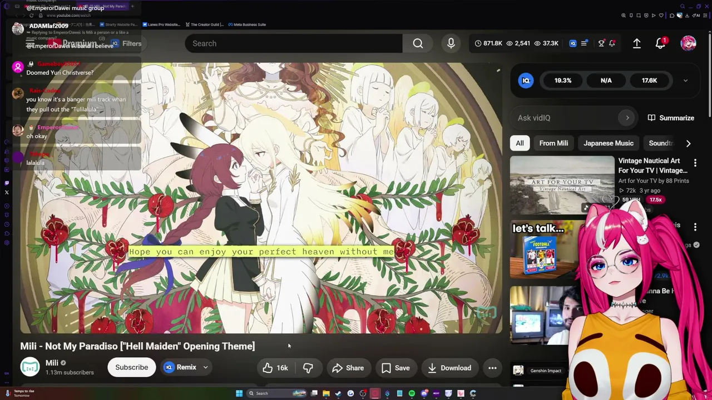Share the video
The width and height of the screenshot is (712, 400).
pos(348,368)
